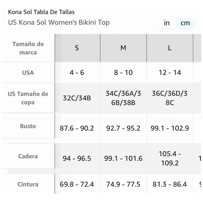Select the M size column header
203x203 pixels.
[x=123, y=48]
